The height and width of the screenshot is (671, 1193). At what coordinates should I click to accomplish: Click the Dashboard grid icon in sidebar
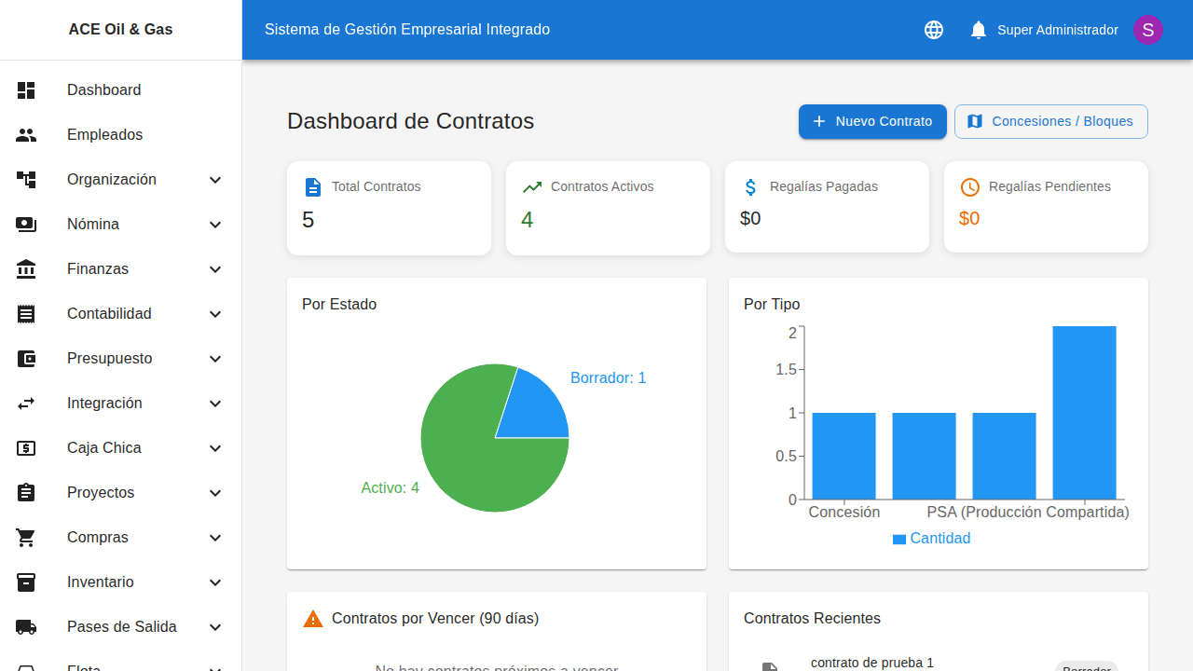[x=26, y=89]
